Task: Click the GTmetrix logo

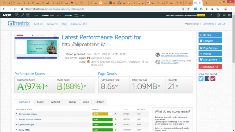Action: coord(19,24)
